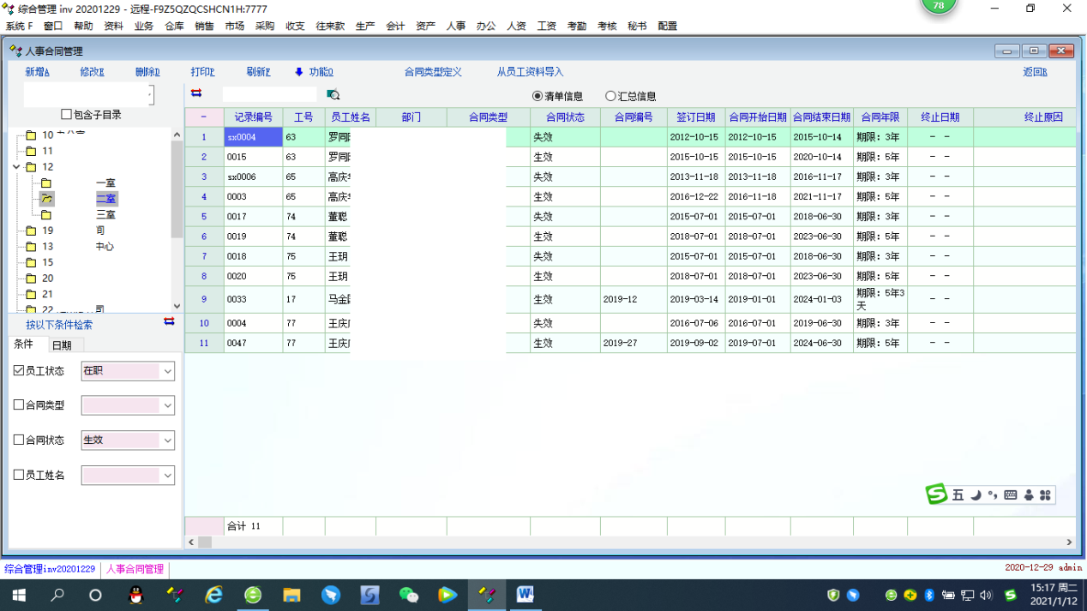Click the search magnifier icon beside the search box
The height and width of the screenshot is (611, 1087).
pyautogui.click(x=333, y=95)
